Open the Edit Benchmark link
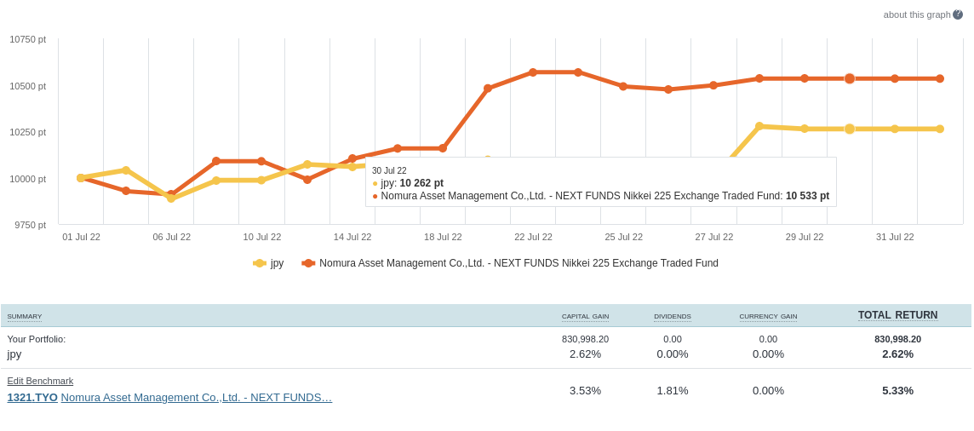 [x=40, y=381]
